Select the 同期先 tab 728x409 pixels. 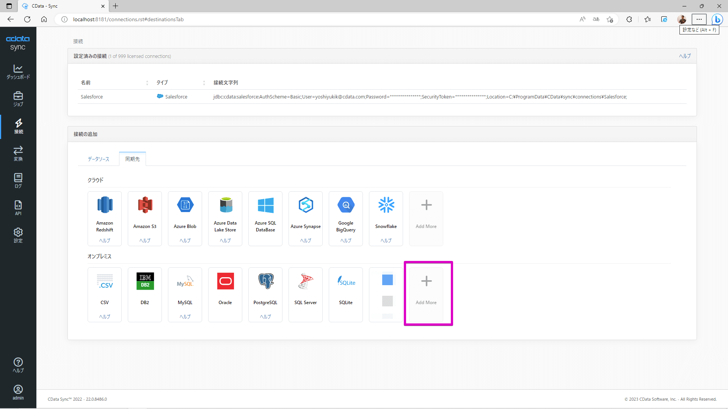point(132,159)
